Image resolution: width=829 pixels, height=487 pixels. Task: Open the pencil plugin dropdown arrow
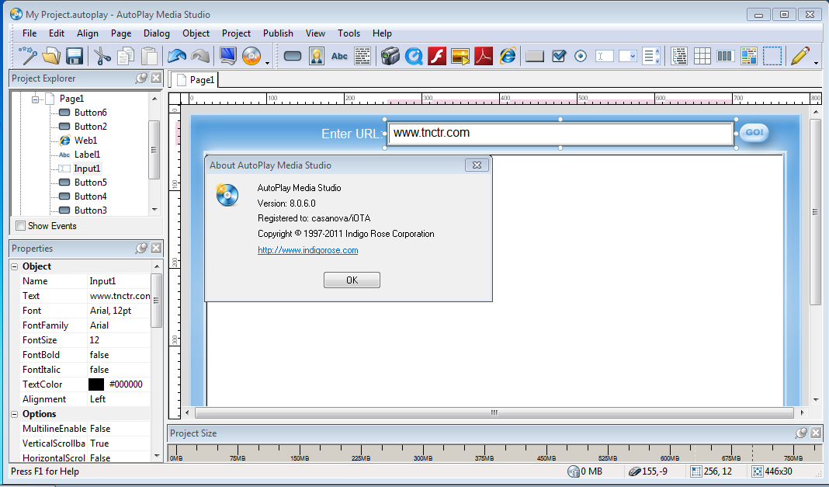click(x=817, y=63)
